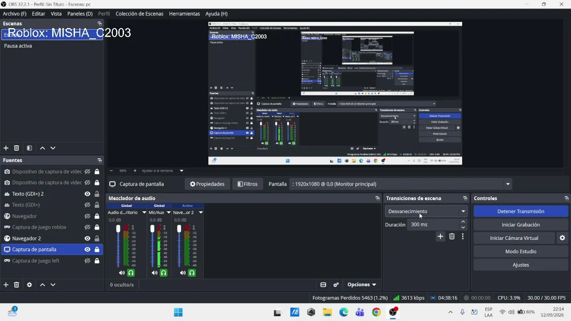
Task: Open advanced audio properties gears icon
Action: [x=336, y=285]
